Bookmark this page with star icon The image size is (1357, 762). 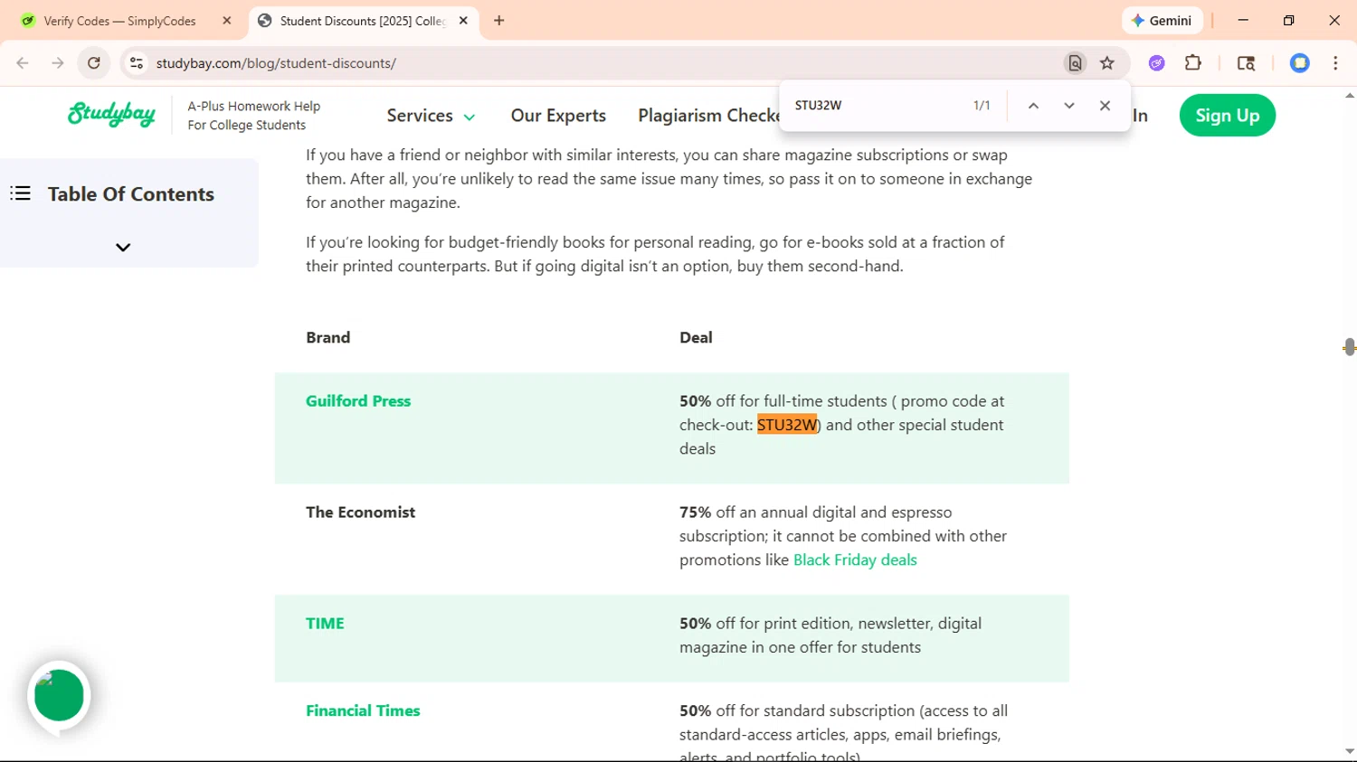pyautogui.click(x=1107, y=63)
